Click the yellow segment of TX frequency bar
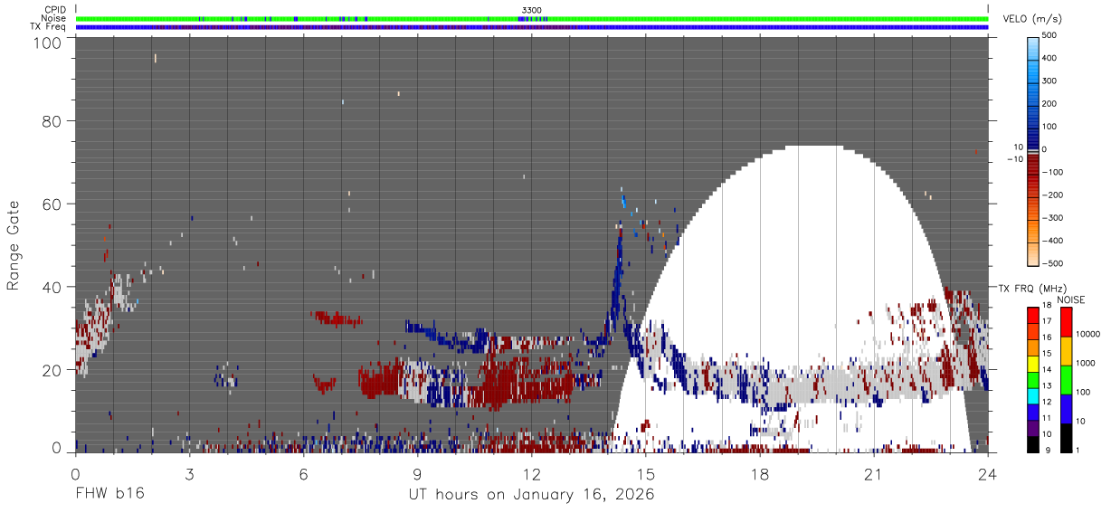Viewport: 1111px width, 513px height. 1031,364
